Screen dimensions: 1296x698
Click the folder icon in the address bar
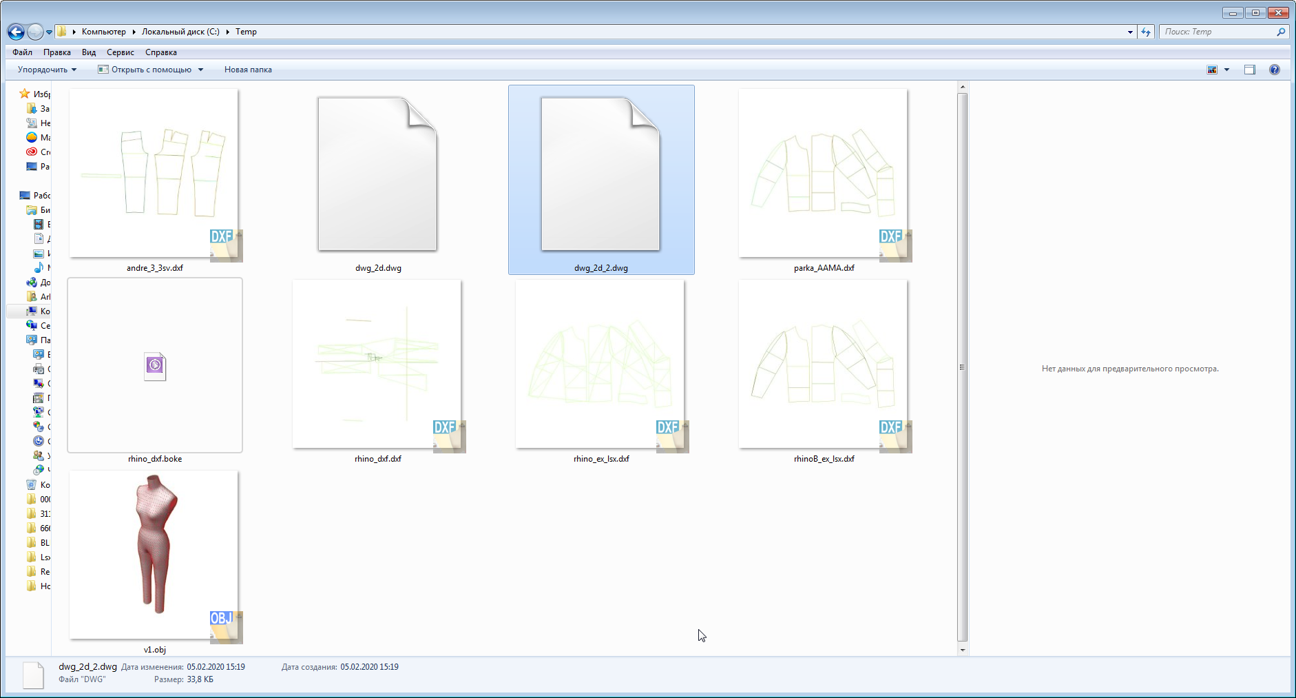coord(61,32)
